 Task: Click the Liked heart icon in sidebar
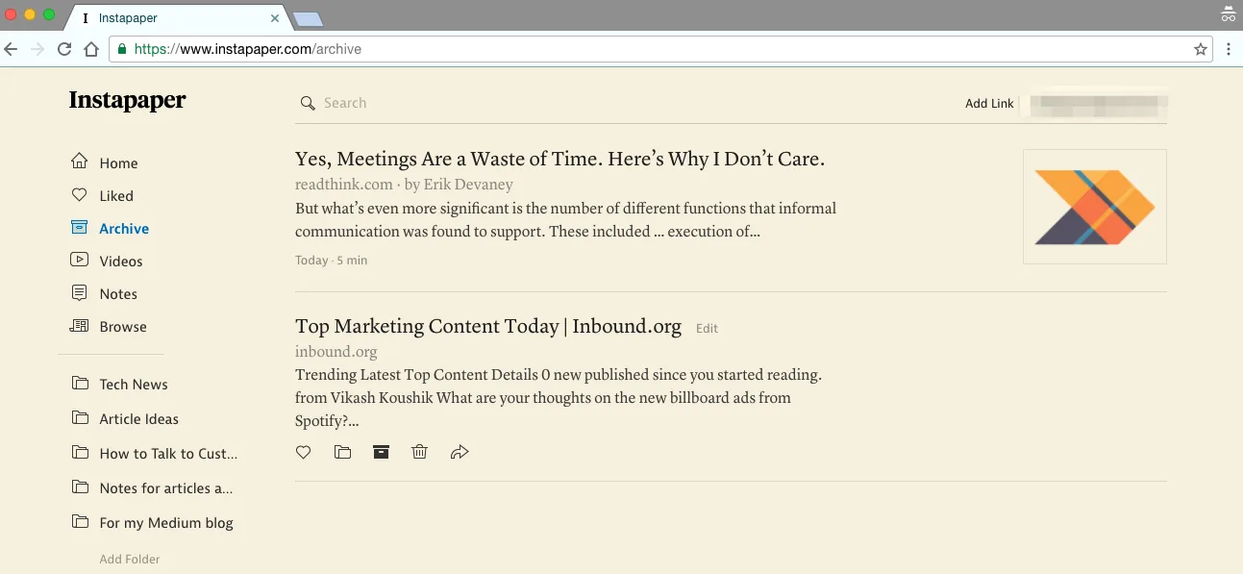(80, 195)
